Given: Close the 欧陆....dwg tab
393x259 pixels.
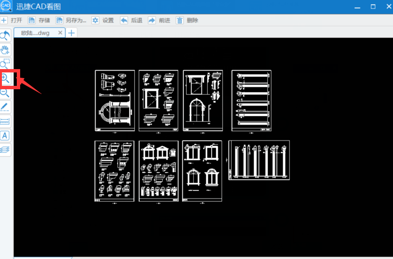Looking at the screenshot, I should (x=60, y=33).
